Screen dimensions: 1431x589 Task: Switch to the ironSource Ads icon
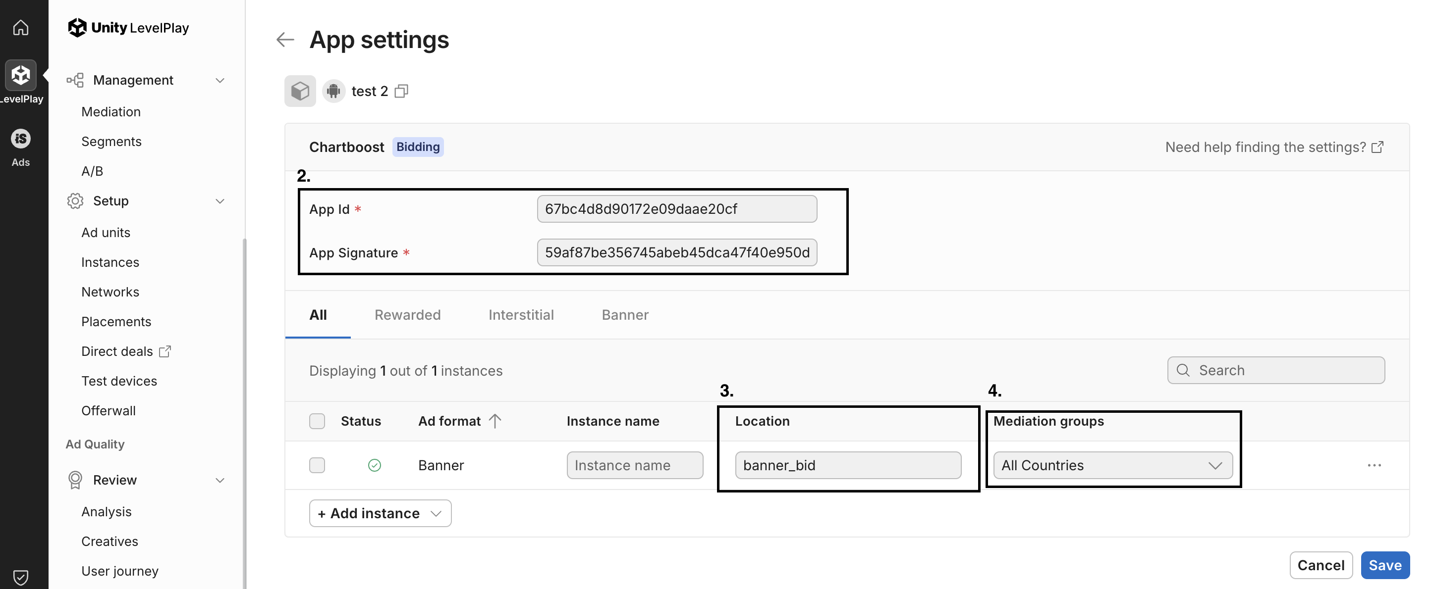click(x=20, y=139)
